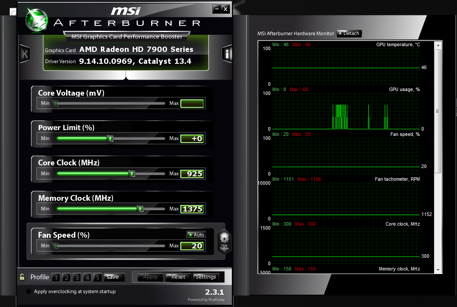This screenshot has height=307, width=457.
Task: Click the hardware monitor vertical scrollbar thumb
Action: pos(438,111)
